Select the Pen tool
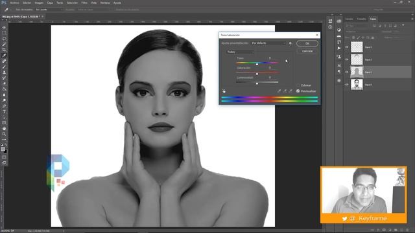This screenshot has width=415, height=233. [4, 106]
